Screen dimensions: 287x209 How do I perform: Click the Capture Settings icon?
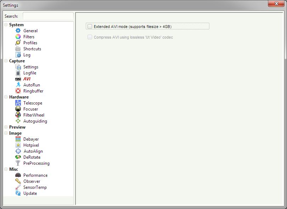coord(18,67)
